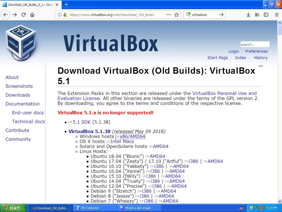Open the Preferences link
This screenshot has height=212, width=282.
pos(256,51)
